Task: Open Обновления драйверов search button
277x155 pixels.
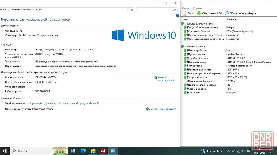Action: coord(240,13)
